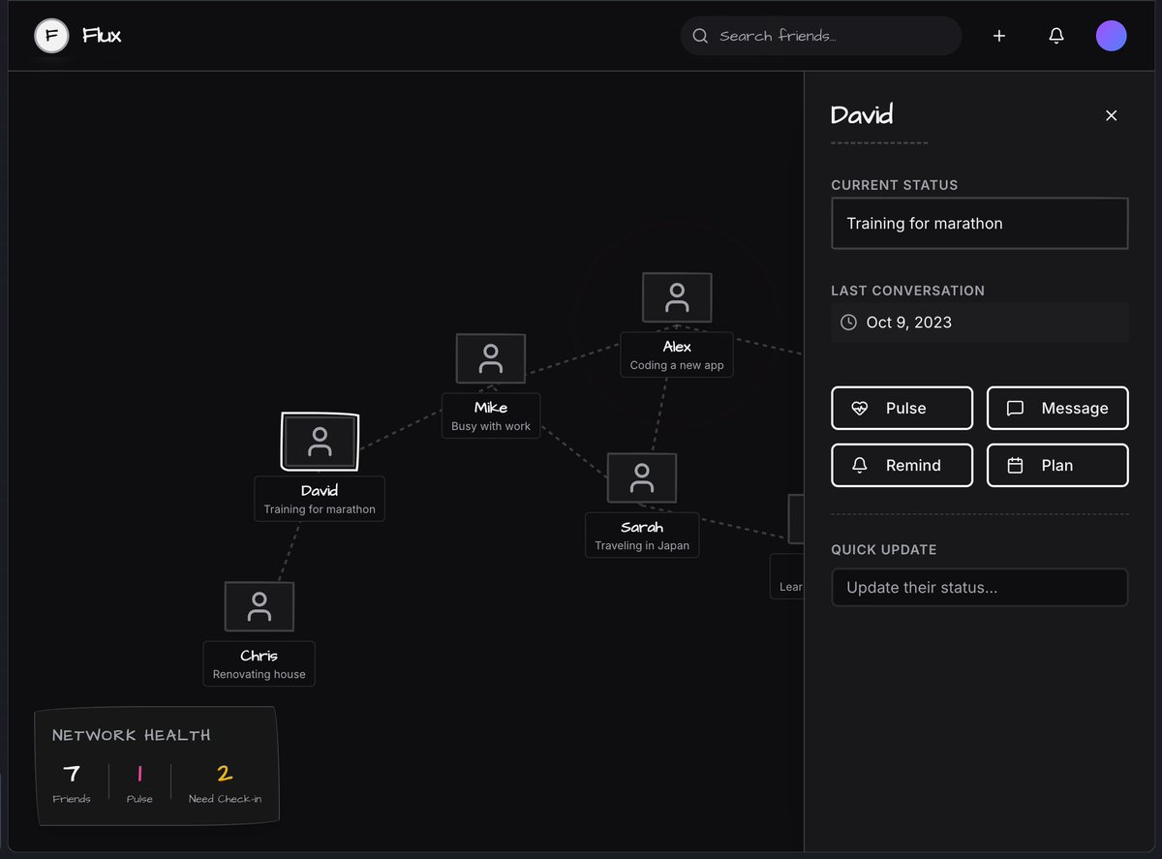
Task: Select Chris's avatar node
Action: click(x=259, y=606)
